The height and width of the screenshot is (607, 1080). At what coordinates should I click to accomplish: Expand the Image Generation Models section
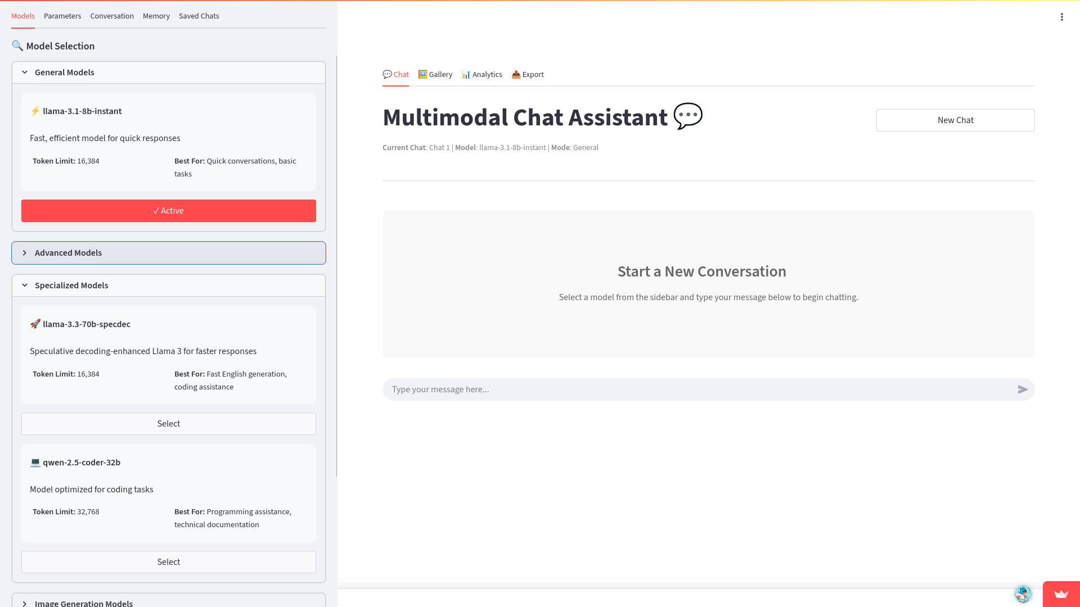tap(169, 601)
